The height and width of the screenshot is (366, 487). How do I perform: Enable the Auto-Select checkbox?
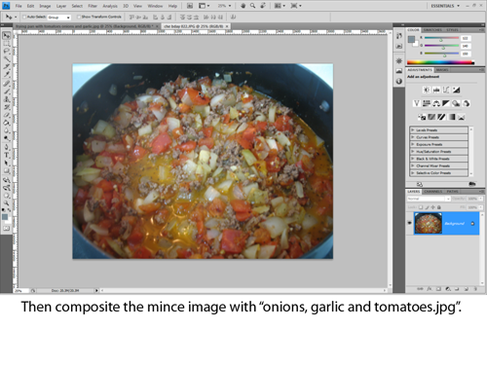[x=24, y=17]
